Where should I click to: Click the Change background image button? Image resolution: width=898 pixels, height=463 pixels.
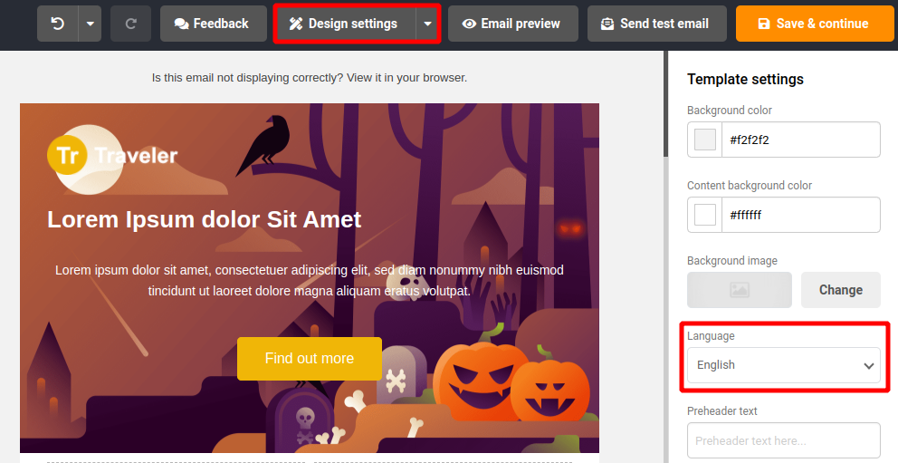pyautogui.click(x=841, y=290)
